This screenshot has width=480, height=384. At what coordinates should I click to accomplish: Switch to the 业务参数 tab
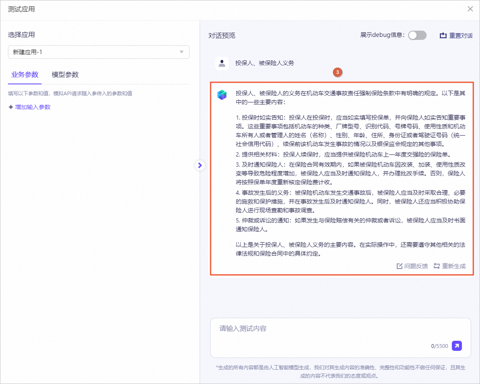click(25, 75)
